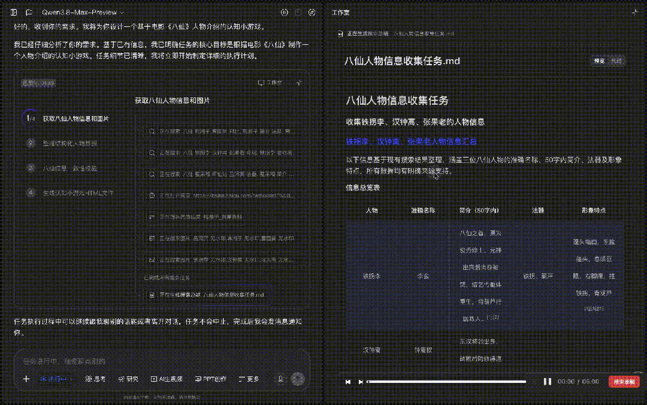Toggle the 研究 research mode
647x405 pixels.
tap(128, 379)
